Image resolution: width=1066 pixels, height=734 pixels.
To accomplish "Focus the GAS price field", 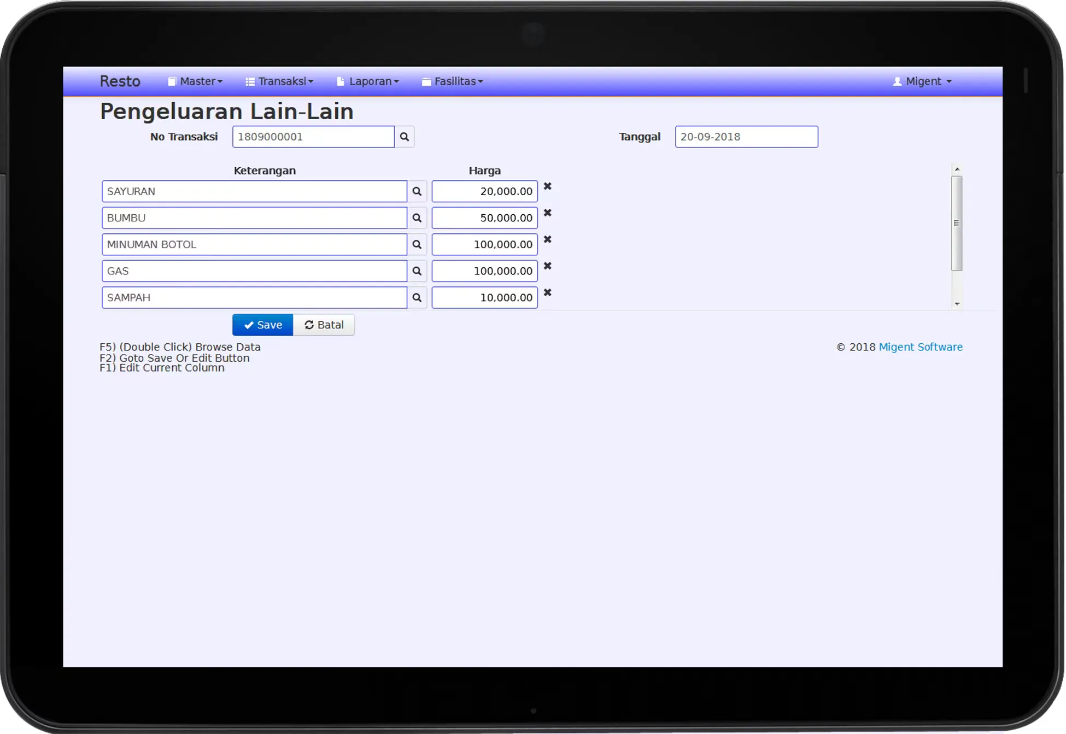I will coord(484,271).
